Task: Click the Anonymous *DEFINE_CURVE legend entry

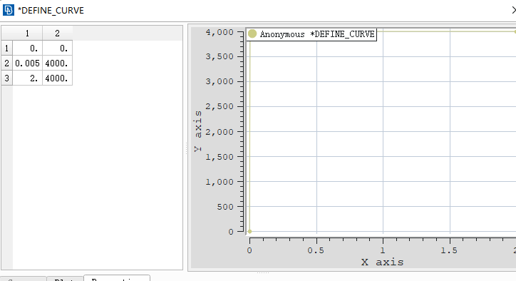Action: pos(311,34)
